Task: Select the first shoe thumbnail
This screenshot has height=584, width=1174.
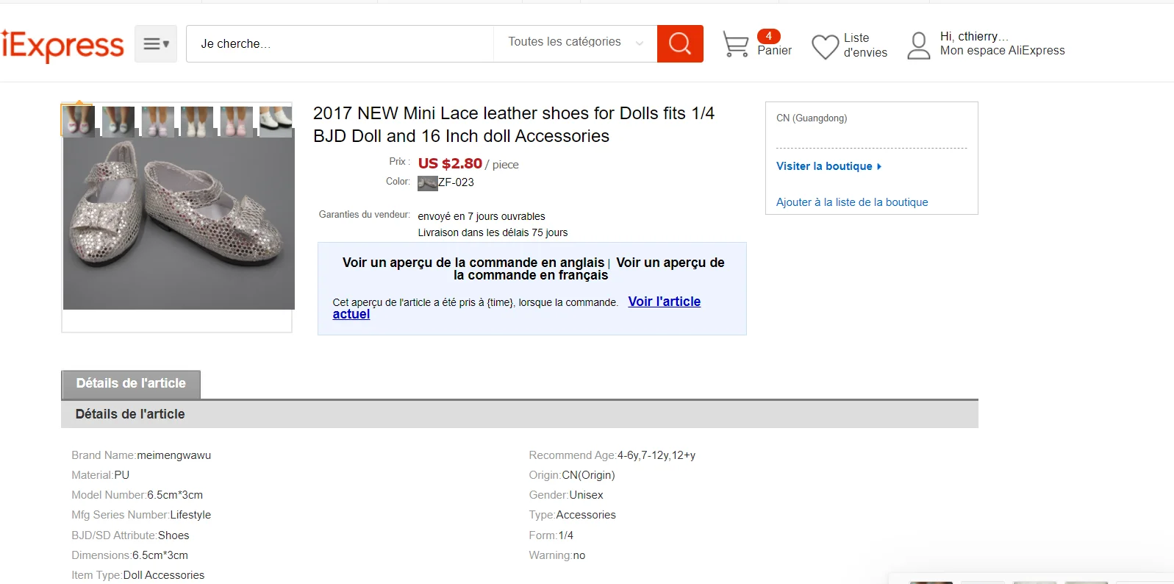Action: point(78,121)
